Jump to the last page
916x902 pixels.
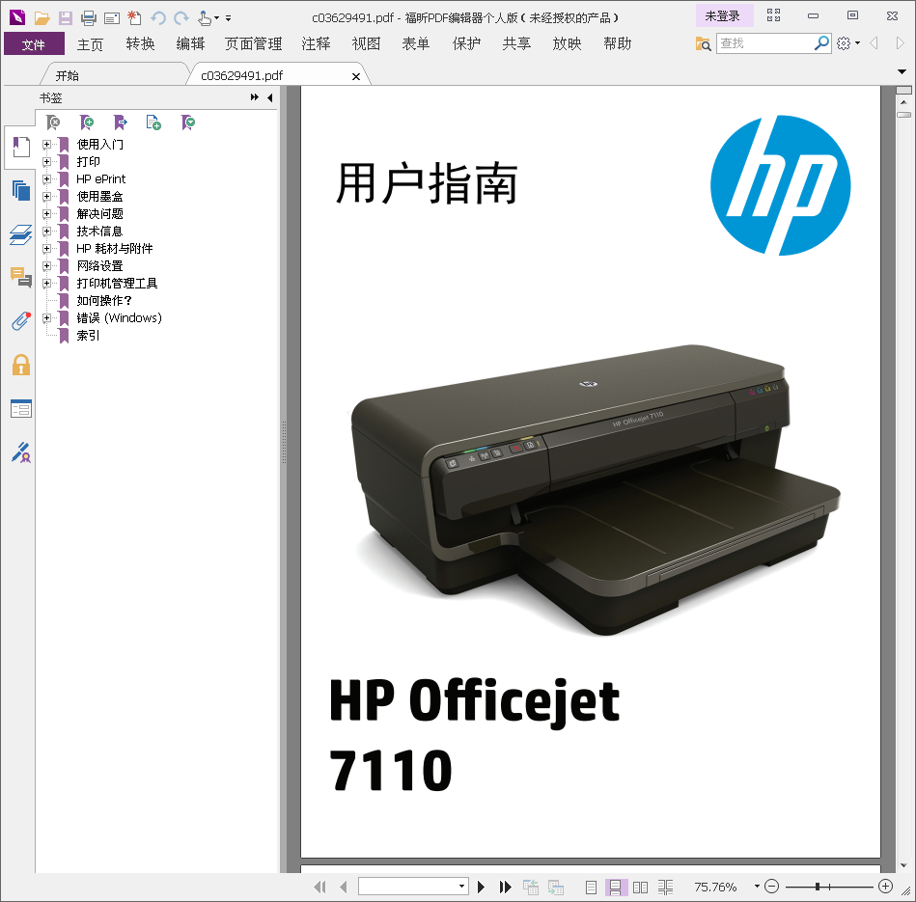coord(506,888)
